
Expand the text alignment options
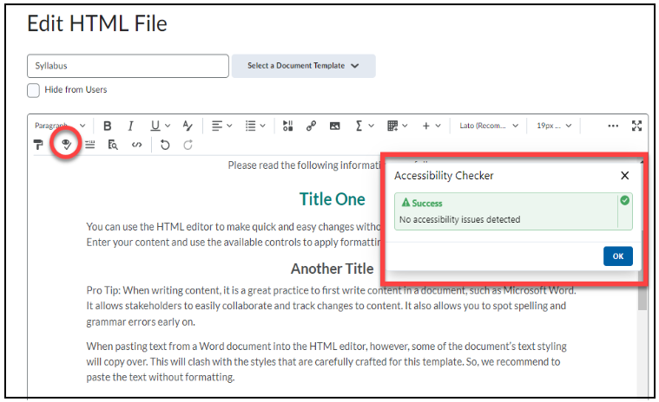click(222, 126)
